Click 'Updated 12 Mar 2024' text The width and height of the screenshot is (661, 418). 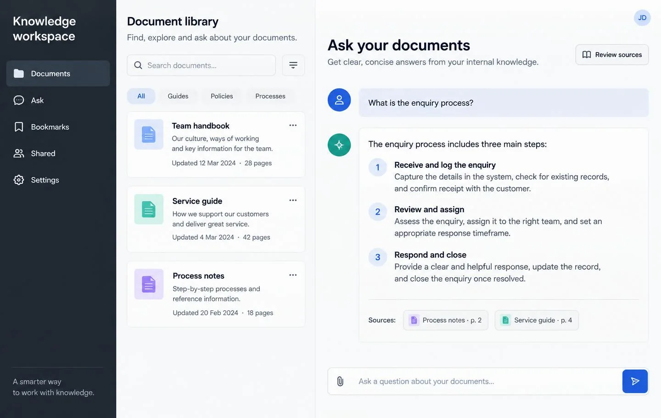204,163
